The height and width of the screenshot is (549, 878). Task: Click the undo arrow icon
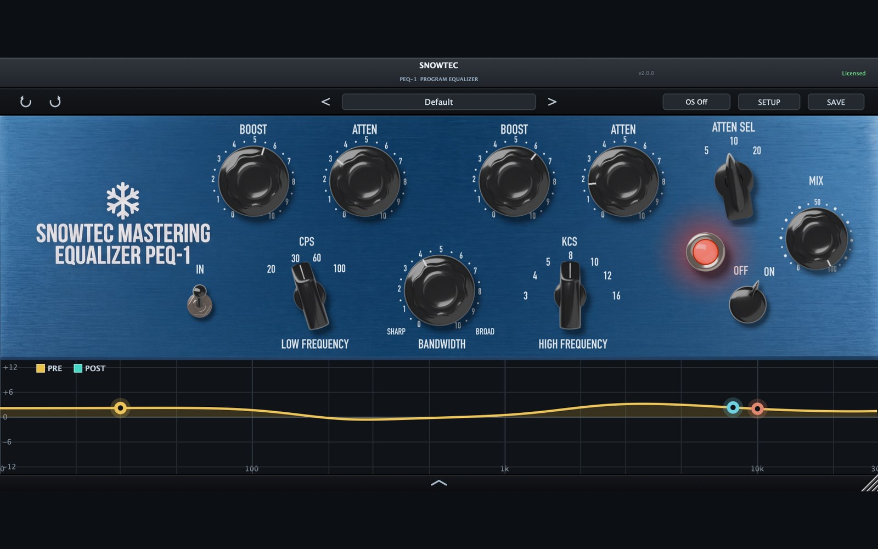[x=25, y=102]
